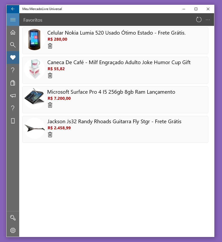Click the megaphone icon in the sidebar

coord(13,96)
